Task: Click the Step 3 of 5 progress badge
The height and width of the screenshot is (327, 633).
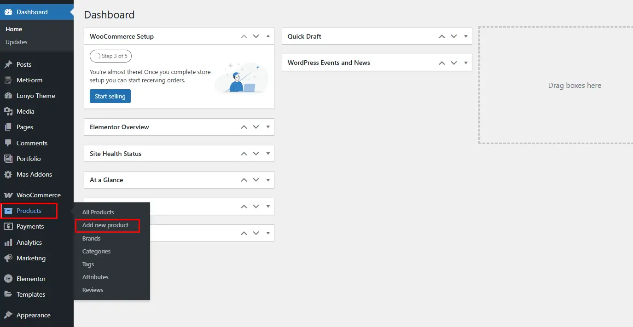Action: pos(110,56)
